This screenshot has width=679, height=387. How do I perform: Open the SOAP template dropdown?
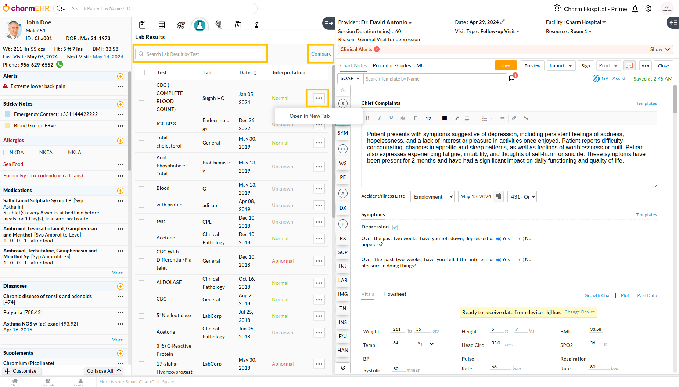[350, 78]
